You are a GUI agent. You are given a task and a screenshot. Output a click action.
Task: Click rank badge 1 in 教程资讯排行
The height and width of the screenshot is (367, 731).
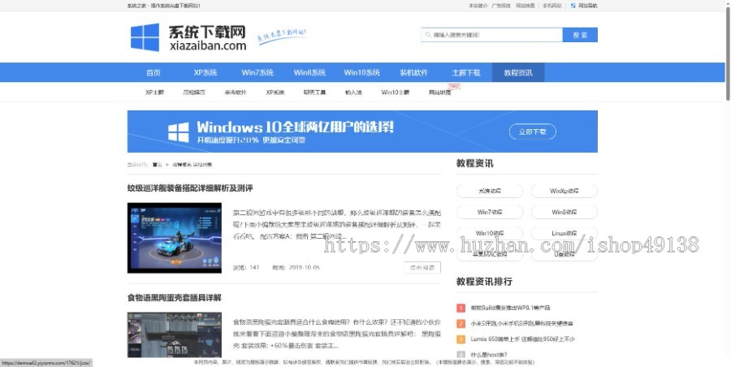[x=461, y=308]
